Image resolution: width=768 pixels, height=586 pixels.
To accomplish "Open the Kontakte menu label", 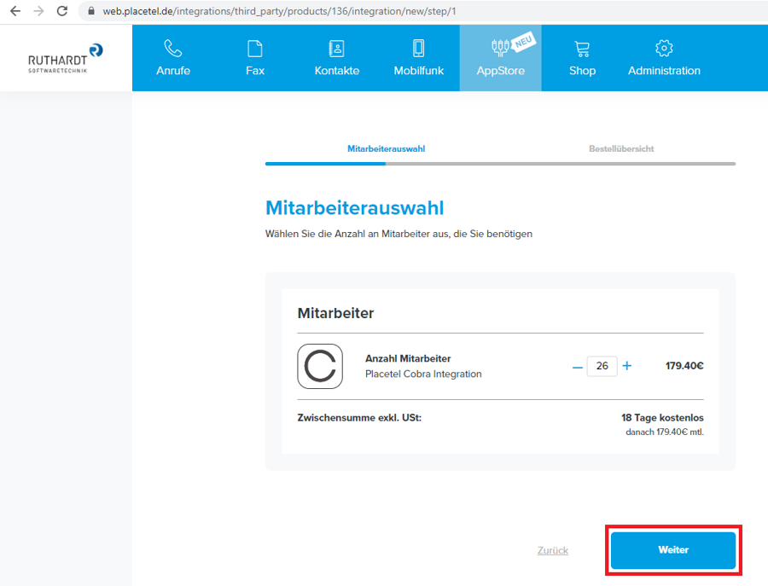I will (336, 71).
